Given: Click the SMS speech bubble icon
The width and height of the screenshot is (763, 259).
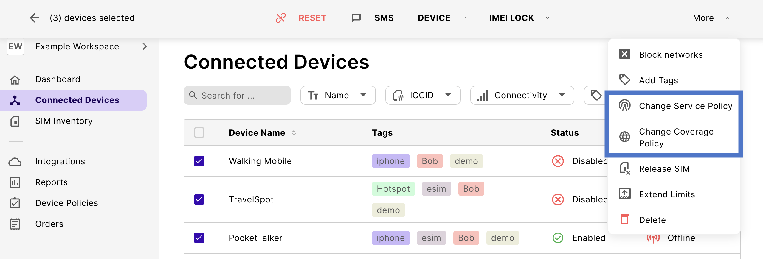Looking at the screenshot, I should tap(356, 18).
